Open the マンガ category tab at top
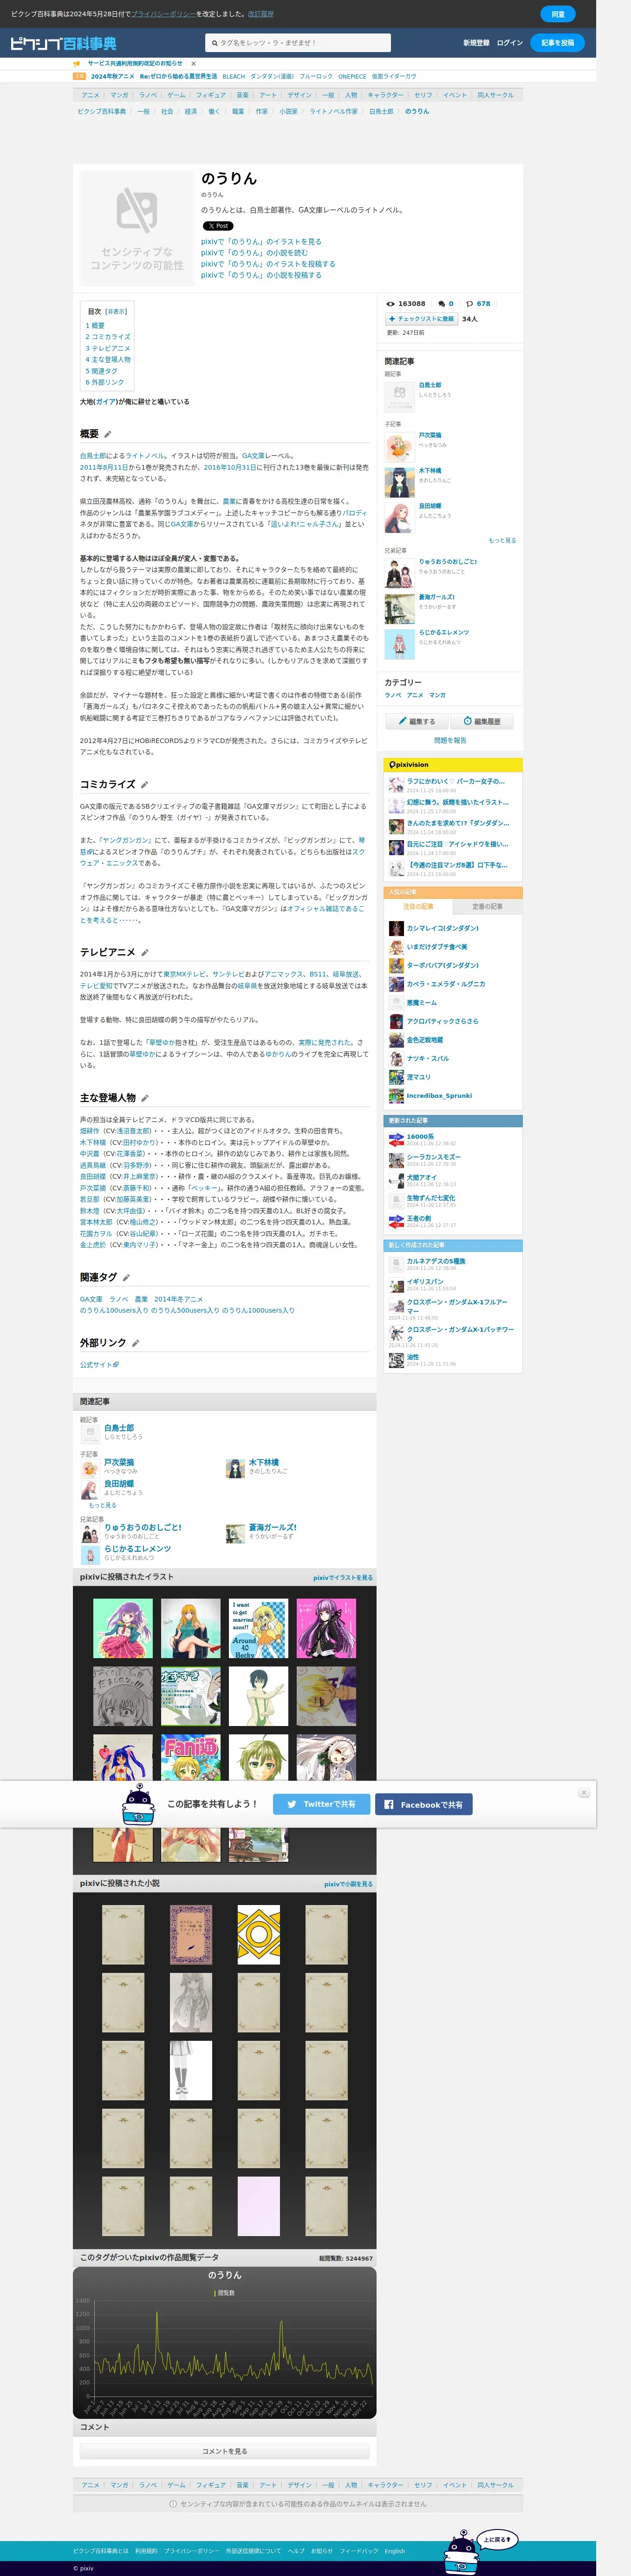631x2576 pixels. pos(119,95)
